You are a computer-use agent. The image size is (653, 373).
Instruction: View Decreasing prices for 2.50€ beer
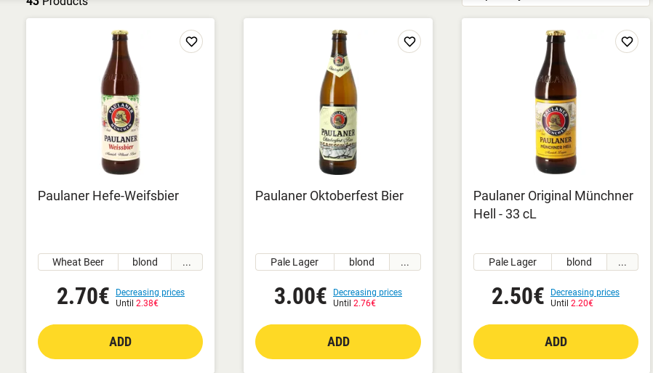(585, 292)
